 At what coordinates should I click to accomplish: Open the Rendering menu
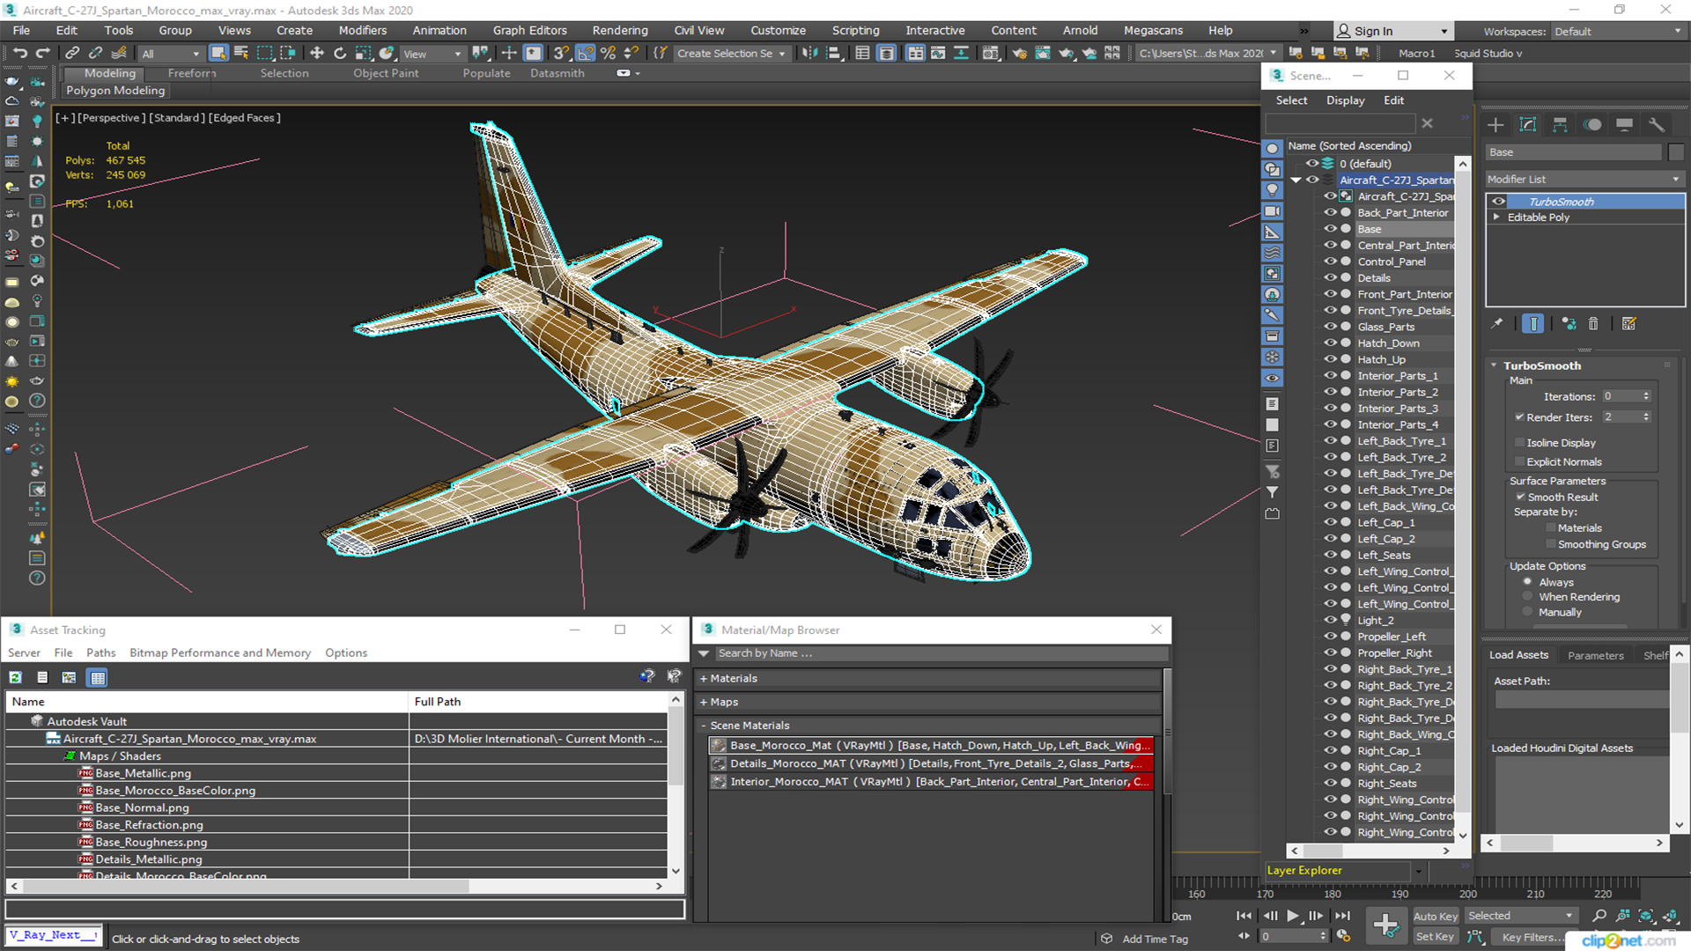(x=619, y=30)
